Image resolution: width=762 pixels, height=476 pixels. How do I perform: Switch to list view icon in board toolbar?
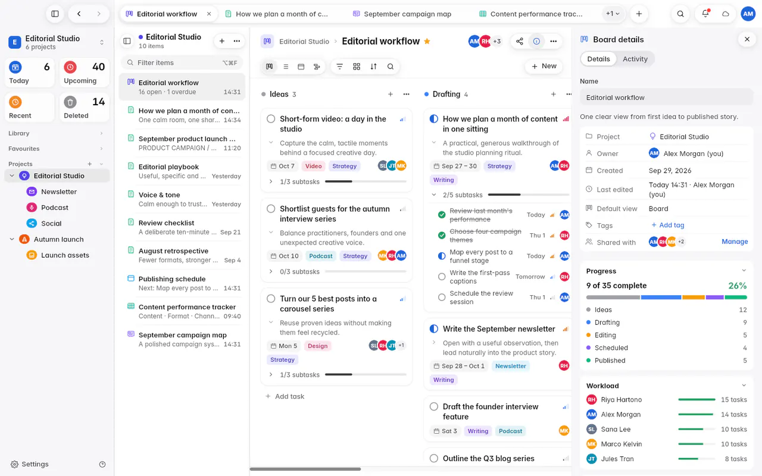[286, 67]
